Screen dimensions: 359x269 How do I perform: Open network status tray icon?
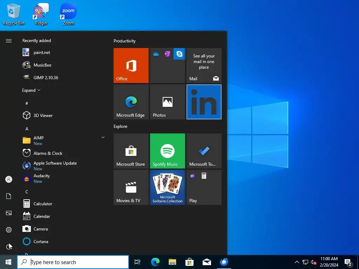point(305,262)
